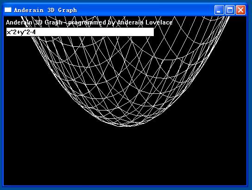Maximize the Anderain 3D Graph window
This screenshot has width=252, height=190.
[230, 10]
